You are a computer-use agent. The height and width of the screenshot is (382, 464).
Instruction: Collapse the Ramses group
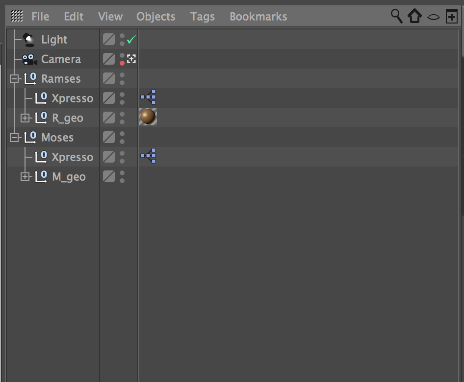click(14, 79)
